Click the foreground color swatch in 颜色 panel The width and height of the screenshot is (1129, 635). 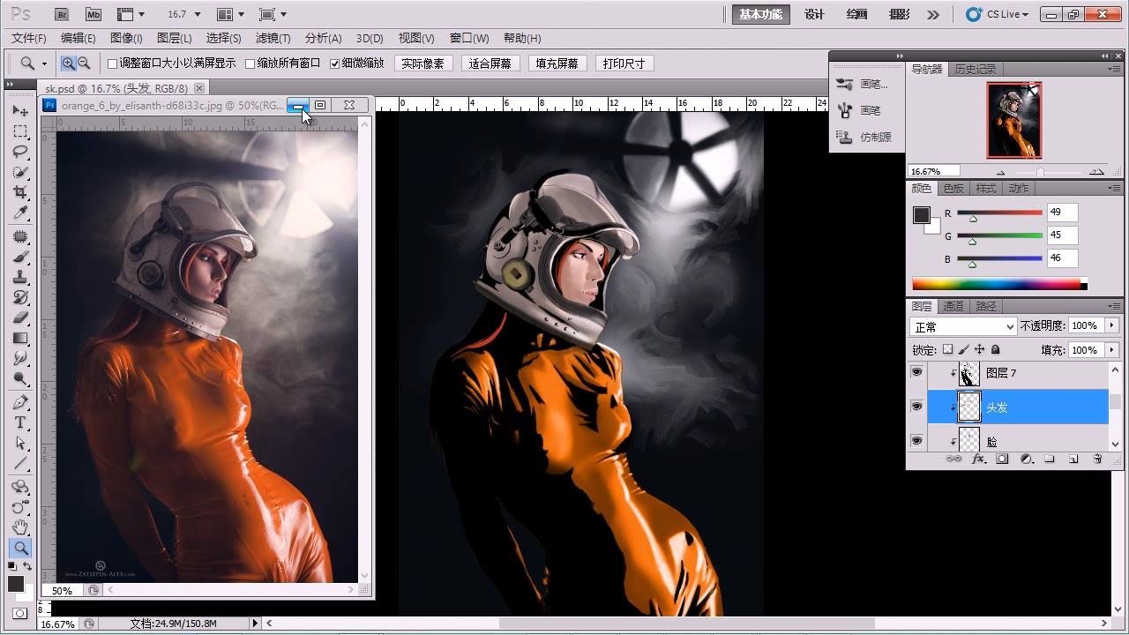tap(922, 215)
